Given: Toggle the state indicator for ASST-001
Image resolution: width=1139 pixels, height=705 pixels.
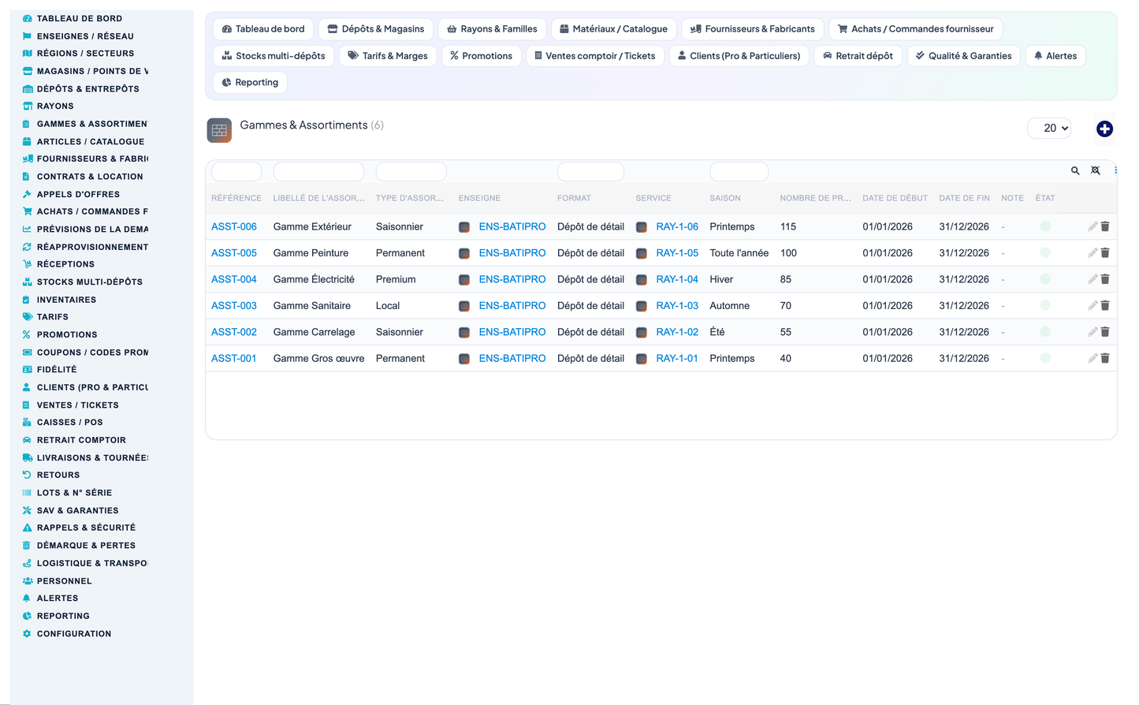Looking at the screenshot, I should 1045,358.
